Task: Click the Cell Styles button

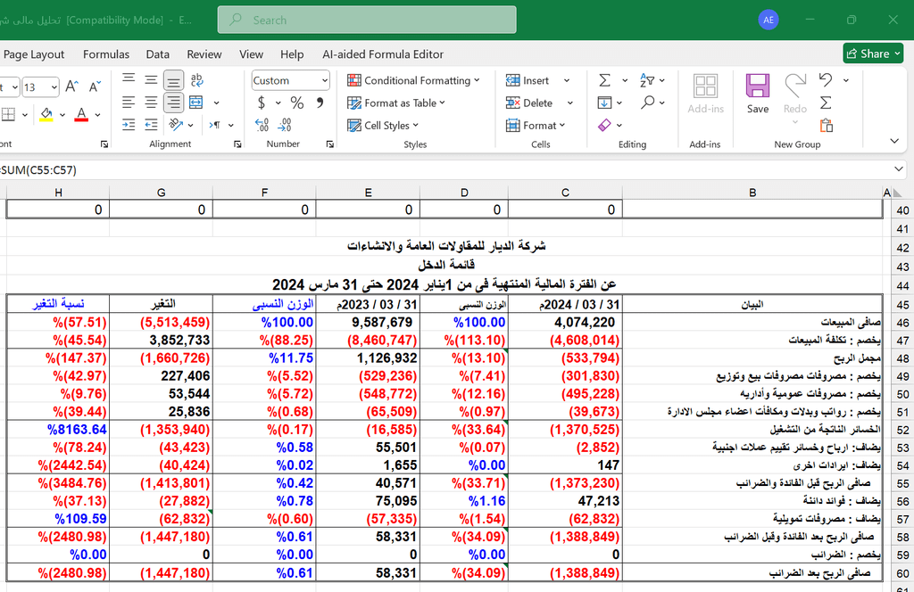Action: (x=386, y=126)
